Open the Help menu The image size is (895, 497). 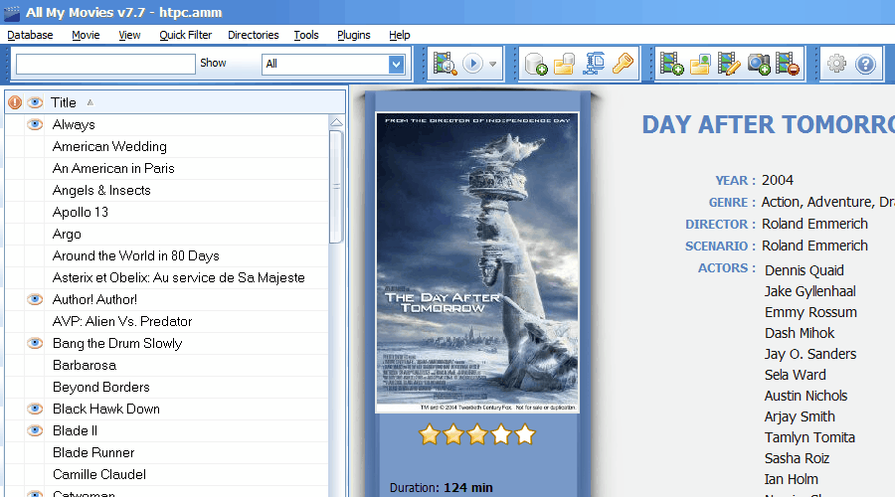point(400,35)
